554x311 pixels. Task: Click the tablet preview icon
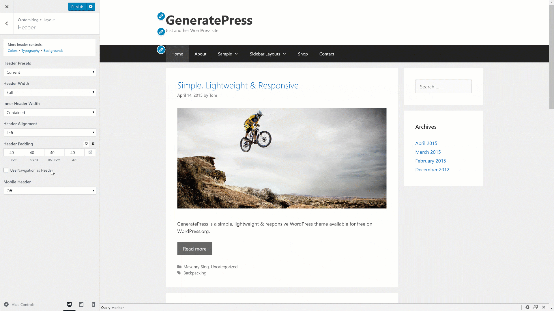tap(81, 305)
